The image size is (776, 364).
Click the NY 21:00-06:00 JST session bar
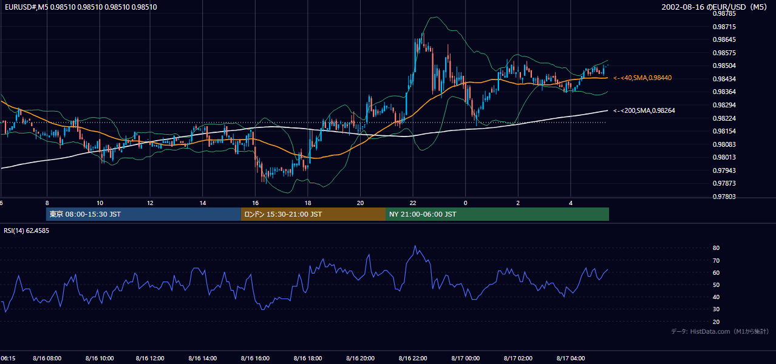pyautogui.click(x=497, y=214)
